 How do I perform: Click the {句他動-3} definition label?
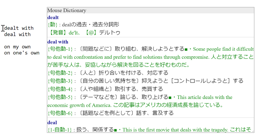tap(60, 81)
